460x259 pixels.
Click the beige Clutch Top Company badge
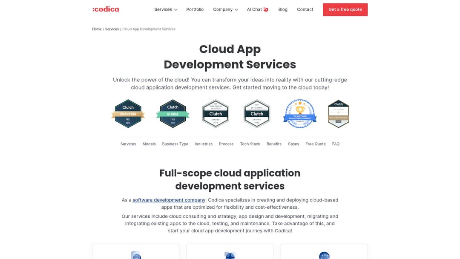[339, 113]
